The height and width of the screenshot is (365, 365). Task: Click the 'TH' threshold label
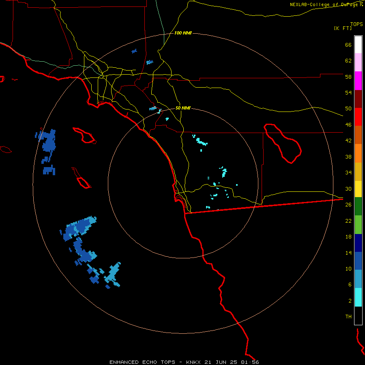pos(348,317)
